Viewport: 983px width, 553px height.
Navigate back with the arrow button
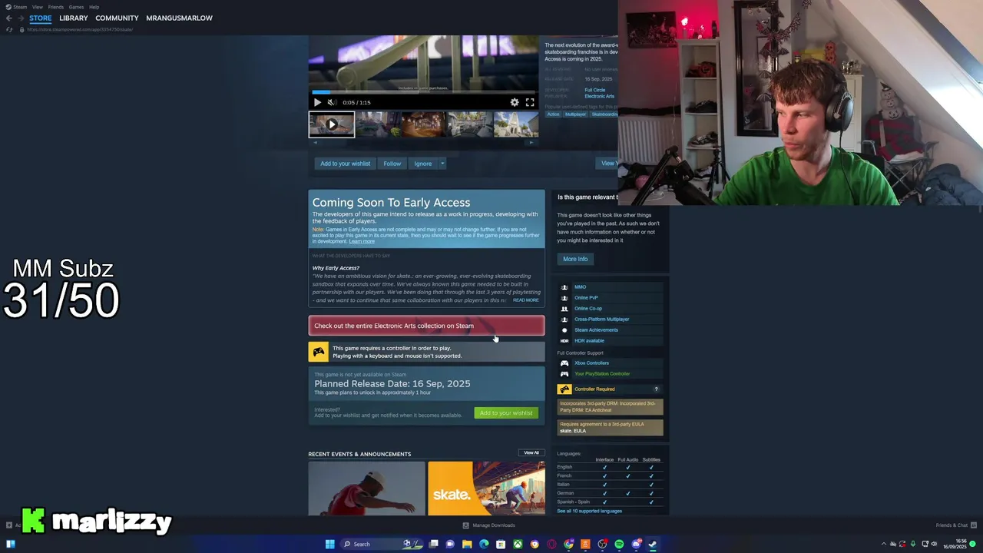tap(8, 18)
